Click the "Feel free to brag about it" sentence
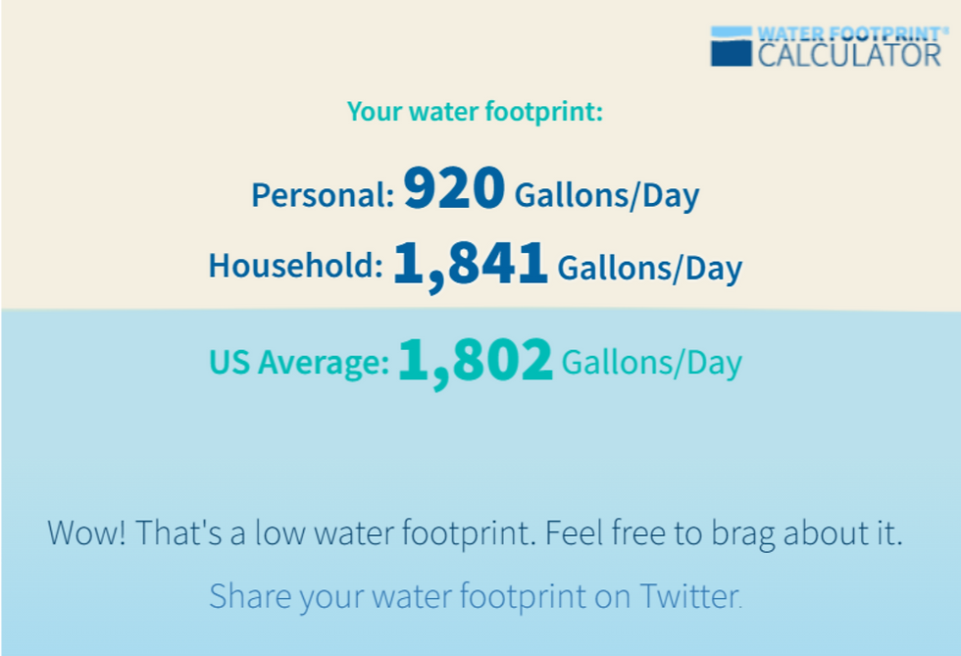961x656 pixels. pyautogui.click(x=724, y=534)
